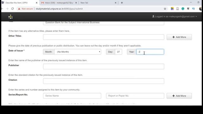The width and height of the screenshot is (203, 114).
Task: Open the Logged in as user menu
Action: pyautogui.click(x=174, y=16)
